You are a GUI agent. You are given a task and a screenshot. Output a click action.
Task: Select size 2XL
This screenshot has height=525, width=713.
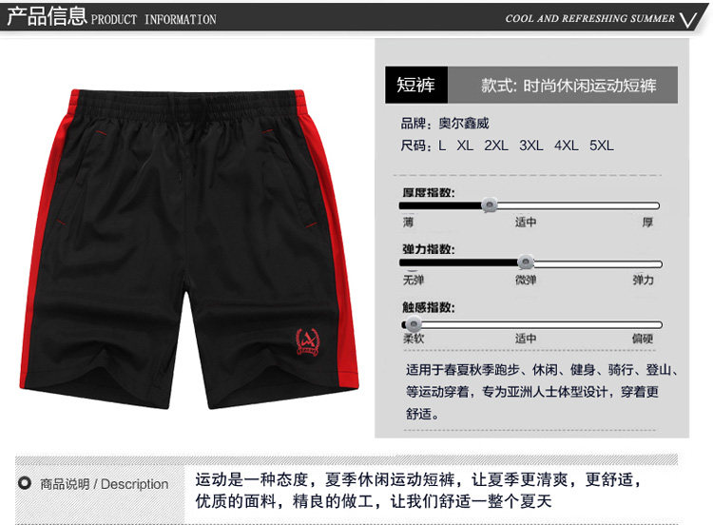tap(496, 146)
